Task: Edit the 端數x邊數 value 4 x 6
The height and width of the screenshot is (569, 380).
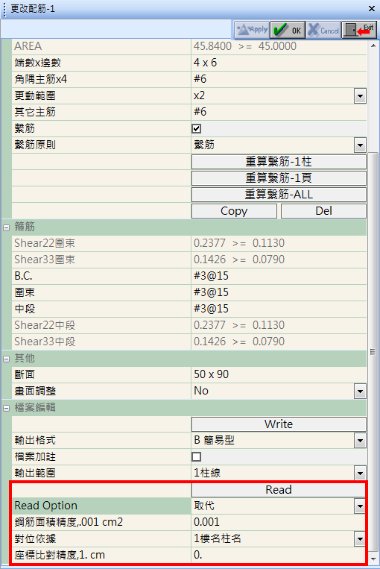Action: (x=279, y=63)
